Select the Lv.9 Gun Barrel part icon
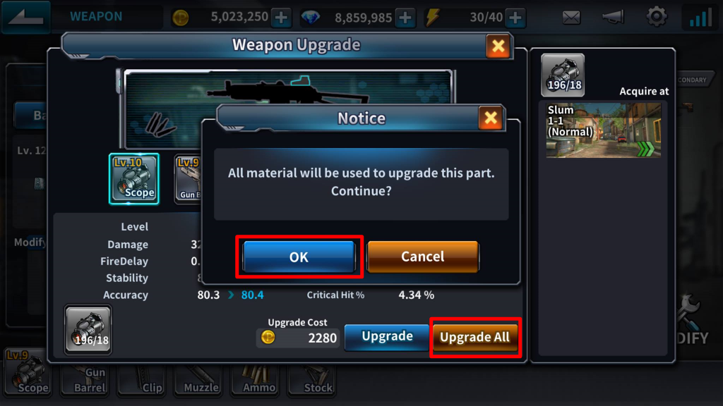The width and height of the screenshot is (723, 406). click(188, 178)
